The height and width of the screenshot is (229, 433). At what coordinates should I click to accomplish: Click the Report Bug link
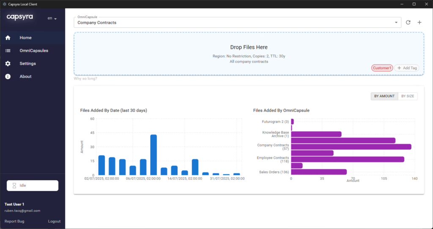14,221
